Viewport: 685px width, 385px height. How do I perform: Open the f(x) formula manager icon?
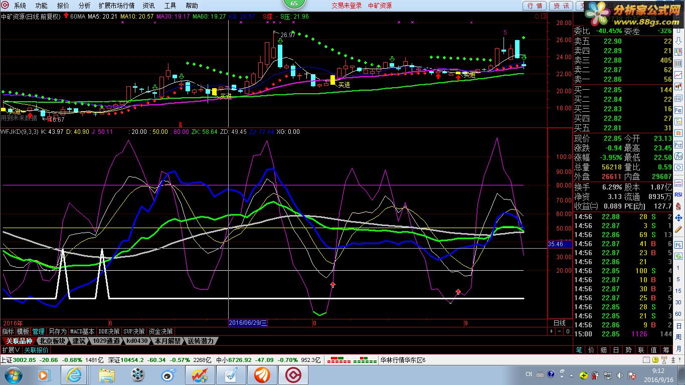tap(678, 156)
